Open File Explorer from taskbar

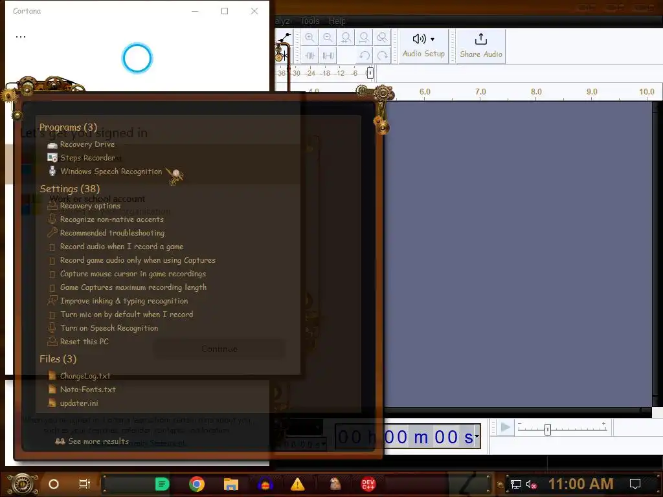(x=231, y=484)
